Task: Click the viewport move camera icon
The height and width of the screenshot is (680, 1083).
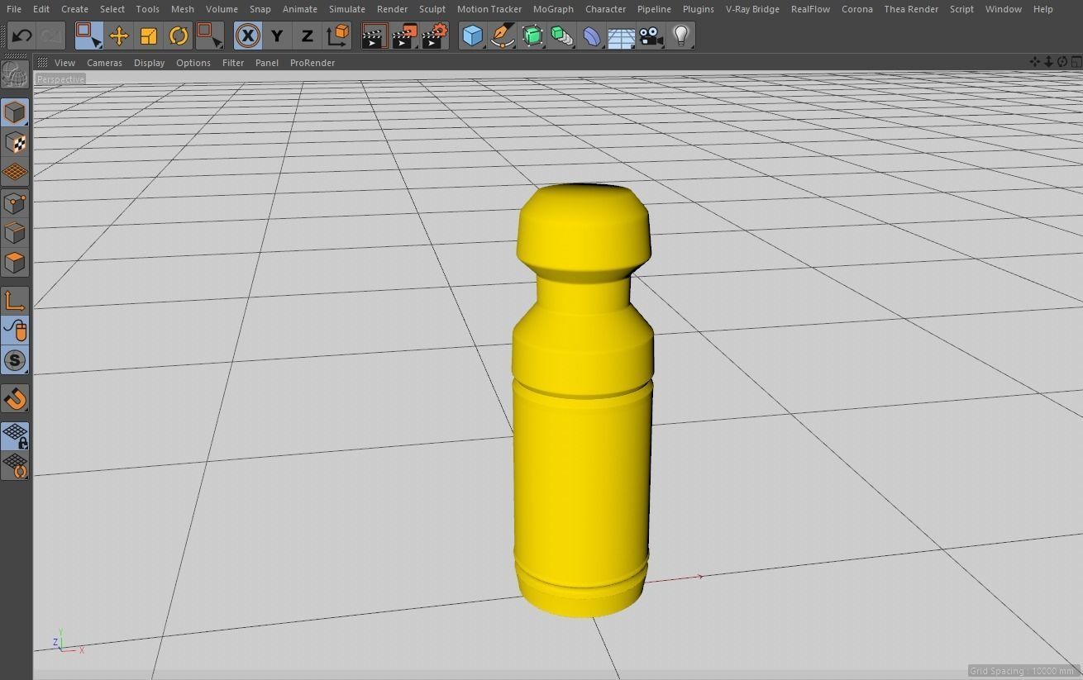Action: (1034, 62)
